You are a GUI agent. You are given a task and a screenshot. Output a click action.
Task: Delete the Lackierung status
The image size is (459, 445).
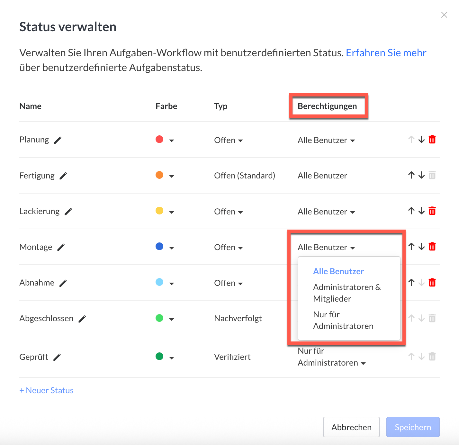click(432, 211)
